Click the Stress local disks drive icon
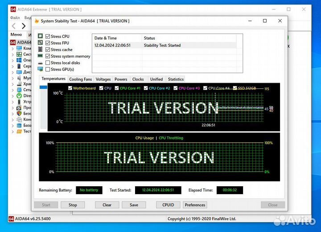 pos(40,63)
